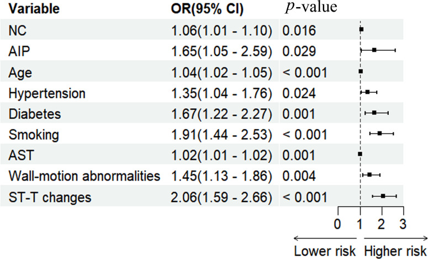Click the Diabetes p-value 0.001

click(299, 114)
